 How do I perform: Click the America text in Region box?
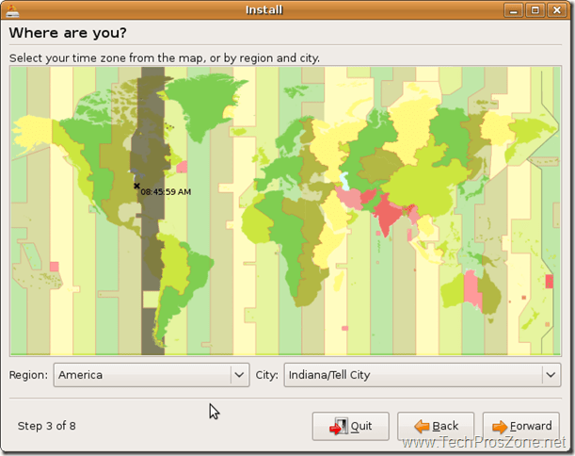click(81, 375)
